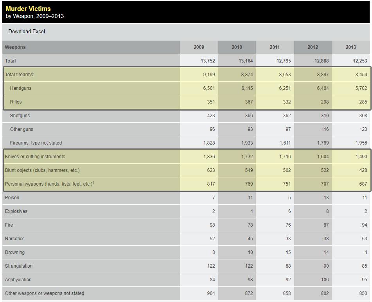Screen dimensions: 372x302
Task: Click Other weapons or weapons not stated
Action: (45, 293)
